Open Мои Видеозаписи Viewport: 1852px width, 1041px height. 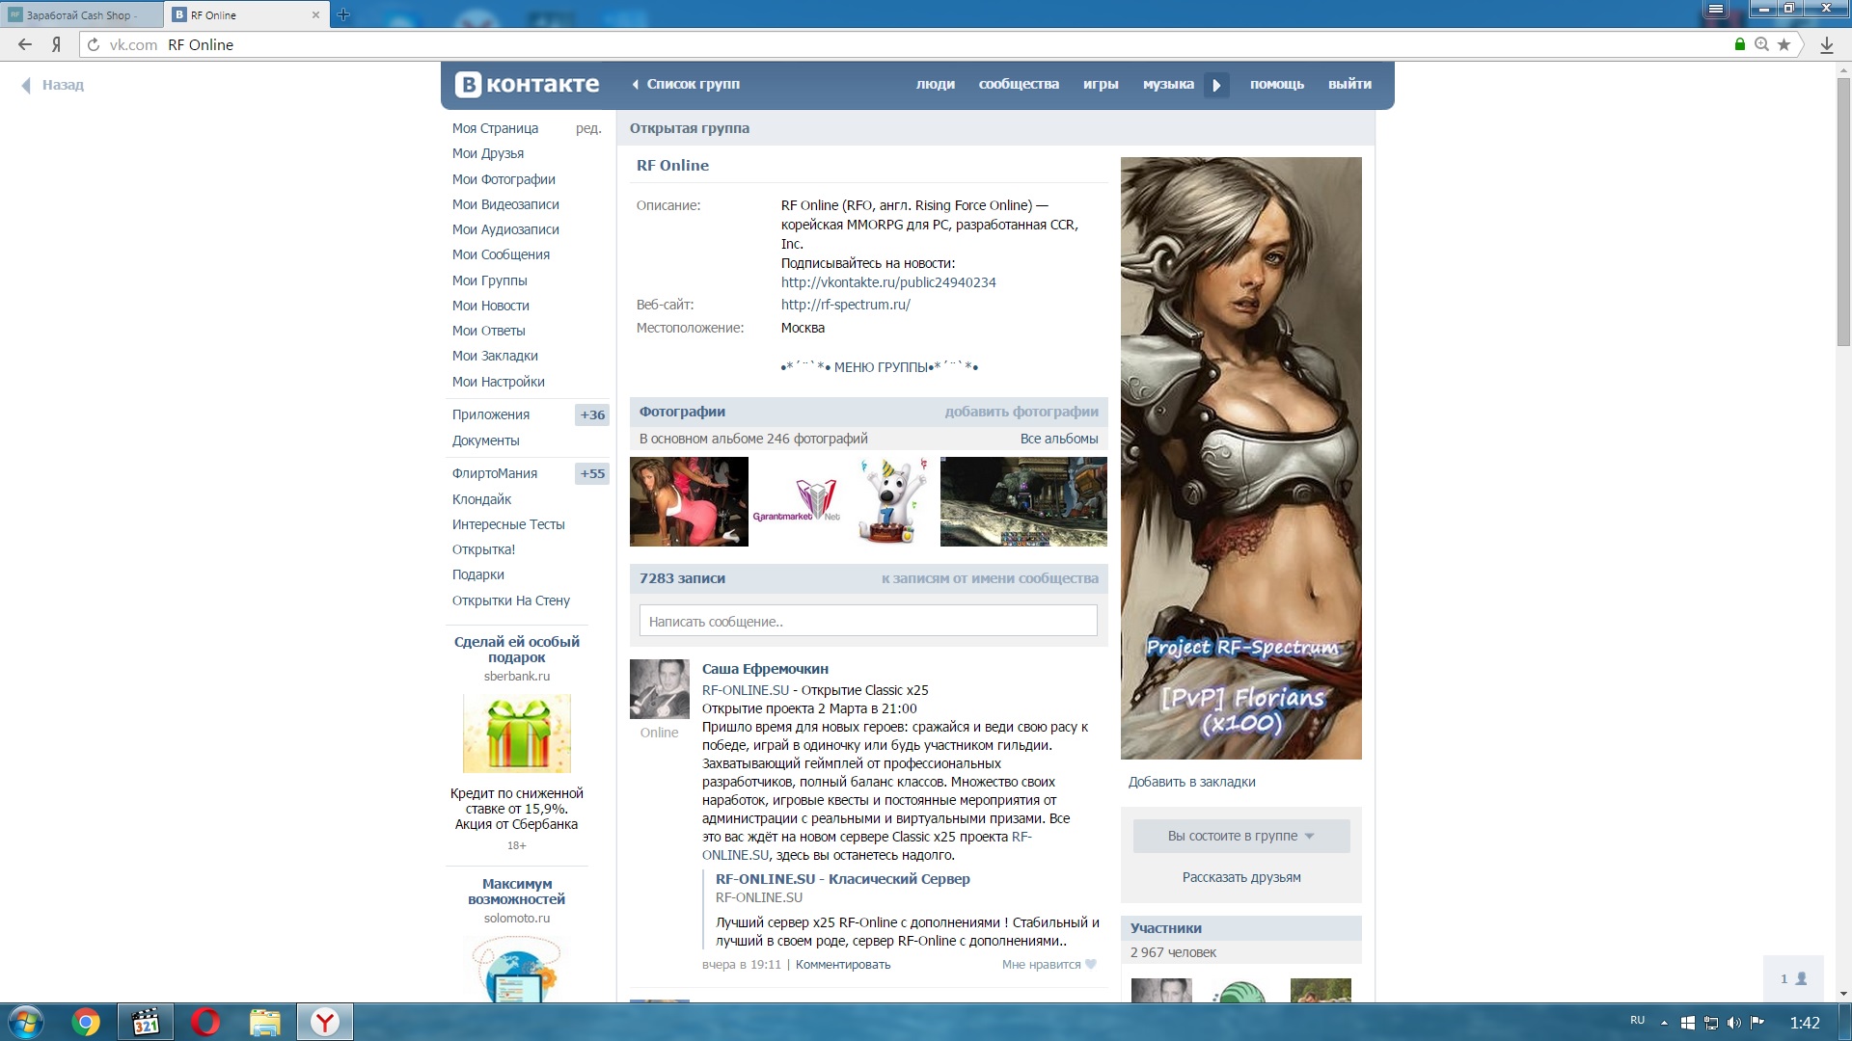505,204
